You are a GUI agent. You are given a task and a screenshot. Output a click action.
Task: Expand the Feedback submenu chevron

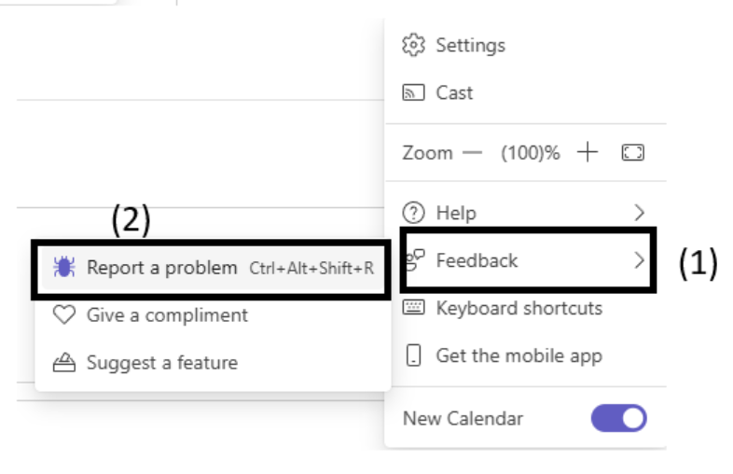coord(639,260)
